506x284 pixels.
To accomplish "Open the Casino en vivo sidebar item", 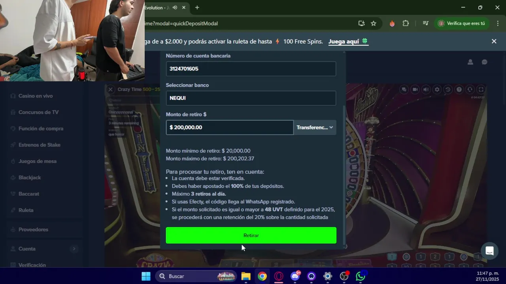I will [36, 96].
